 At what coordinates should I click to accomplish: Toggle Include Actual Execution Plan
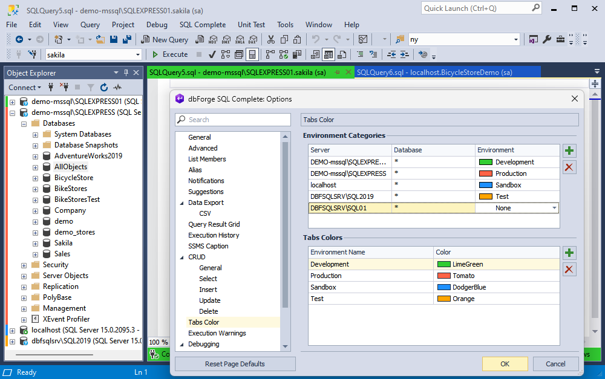point(270,55)
